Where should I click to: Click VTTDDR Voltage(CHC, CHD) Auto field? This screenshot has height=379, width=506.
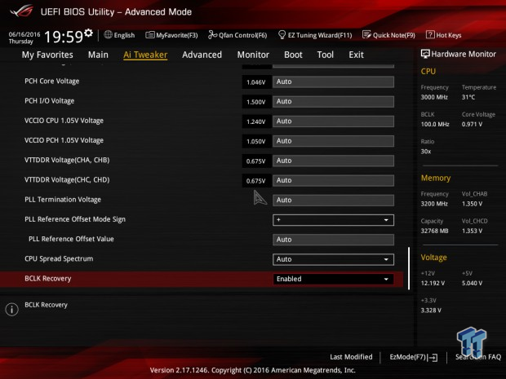(x=333, y=180)
